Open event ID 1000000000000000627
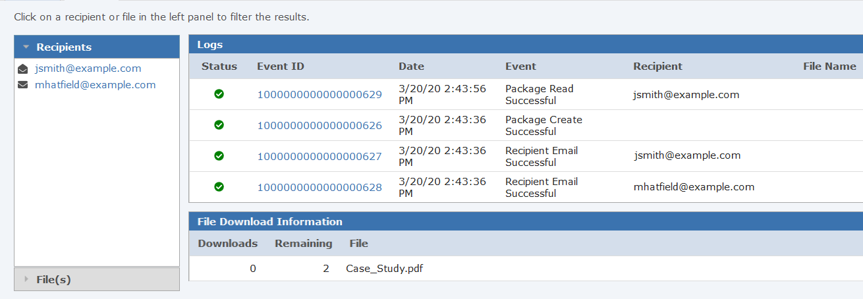Screen dimensions: 863x299 pyautogui.click(x=320, y=156)
